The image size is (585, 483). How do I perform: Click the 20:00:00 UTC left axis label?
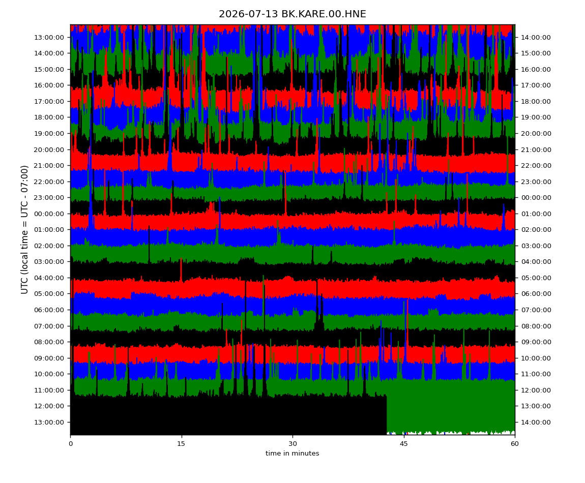click(49, 149)
